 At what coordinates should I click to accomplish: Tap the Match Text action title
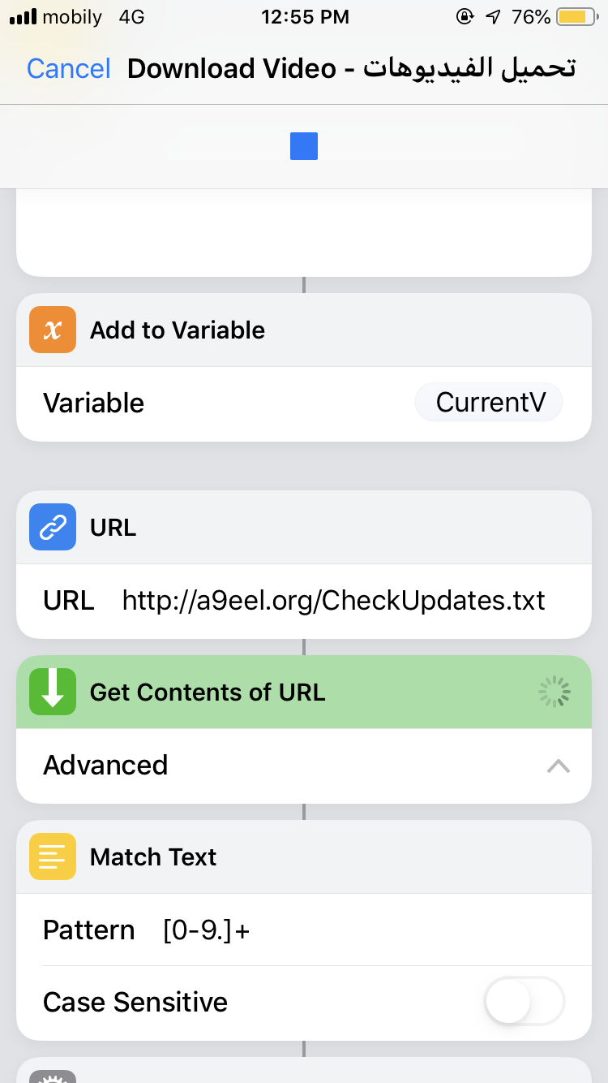pyautogui.click(x=153, y=856)
